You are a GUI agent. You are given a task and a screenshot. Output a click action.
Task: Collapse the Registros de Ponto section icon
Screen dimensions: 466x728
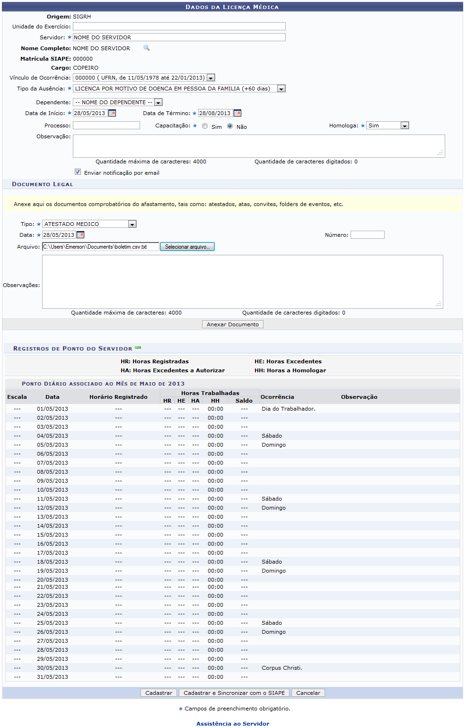click(x=138, y=348)
